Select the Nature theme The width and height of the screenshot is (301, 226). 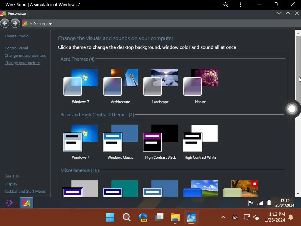(x=200, y=87)
